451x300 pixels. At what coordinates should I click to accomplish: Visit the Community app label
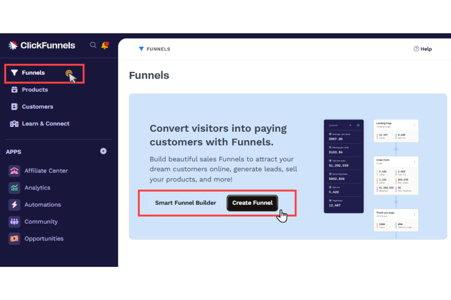pos(41,222)
